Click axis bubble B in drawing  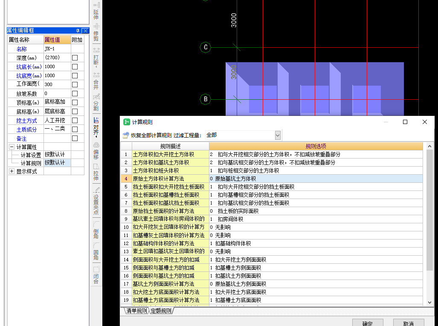coord(205,99)
